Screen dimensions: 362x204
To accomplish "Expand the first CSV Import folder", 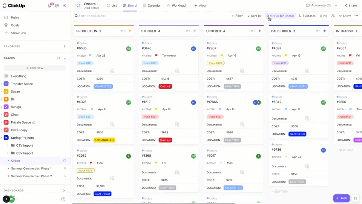I will point(8,145).
